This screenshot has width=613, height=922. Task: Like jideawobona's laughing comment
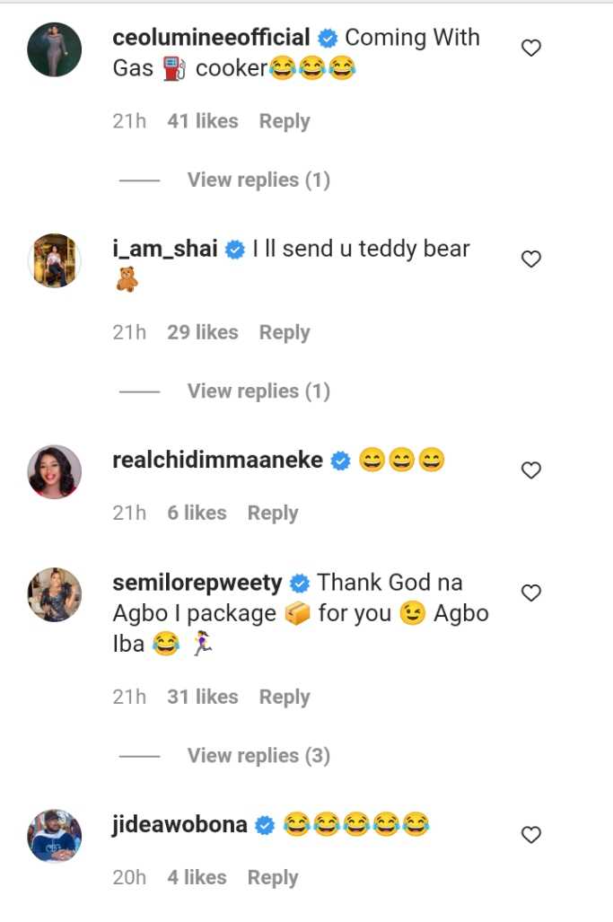tap(531, 835)
